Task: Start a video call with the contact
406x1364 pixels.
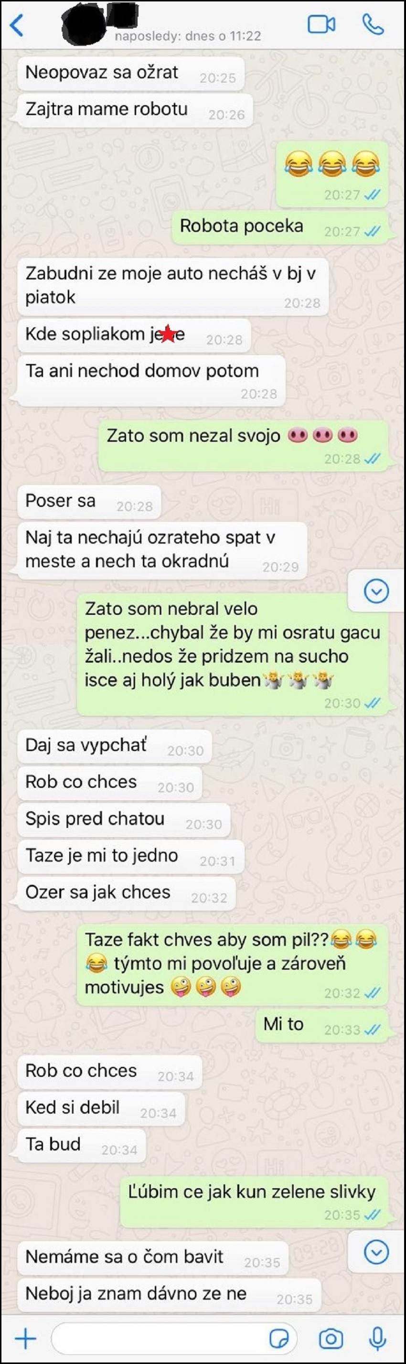Action: point(321,24)
